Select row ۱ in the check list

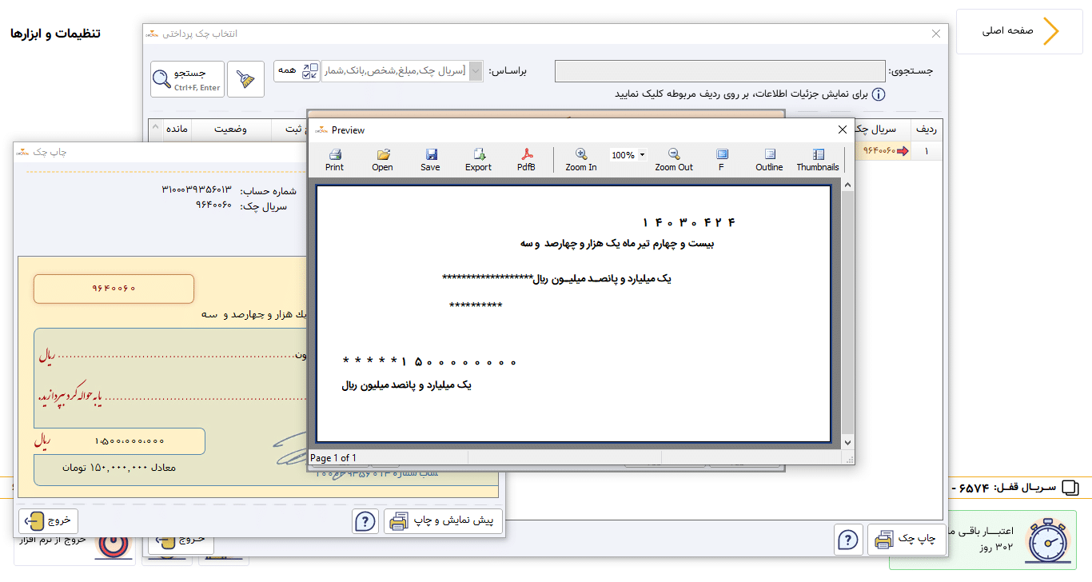pos(927,151)
